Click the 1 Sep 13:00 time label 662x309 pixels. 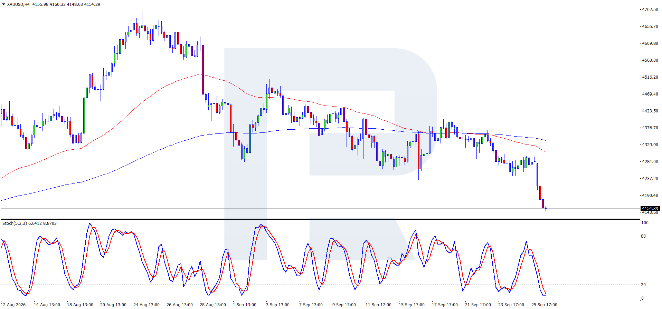[245, 305]
